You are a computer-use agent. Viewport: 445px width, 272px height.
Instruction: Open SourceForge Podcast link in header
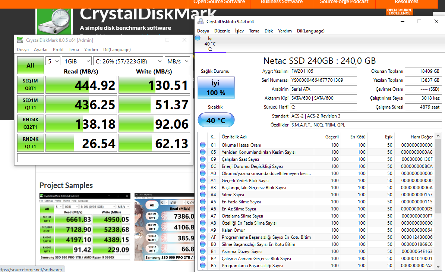pos(344,2)
